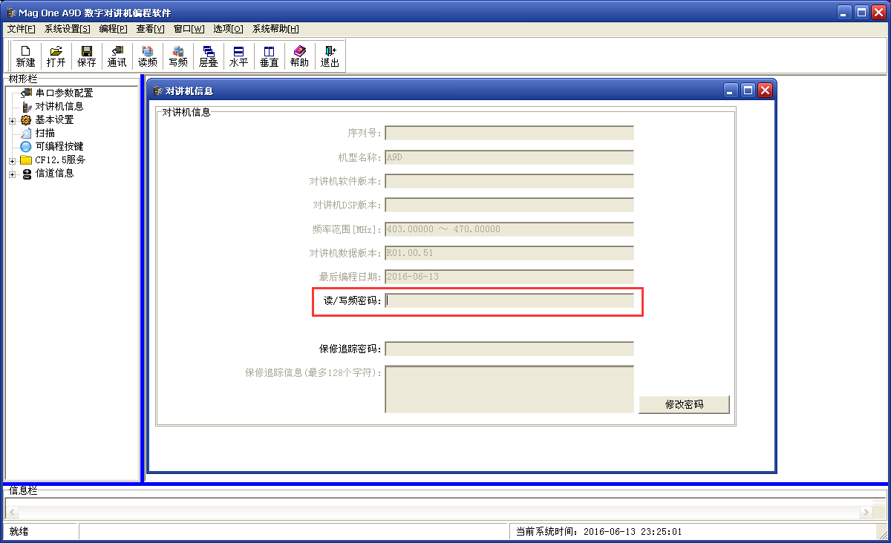The width and height of the screenshot is (891, 543).
Task: Click the info bar left scroll arrow
Action: click(11, 513)
